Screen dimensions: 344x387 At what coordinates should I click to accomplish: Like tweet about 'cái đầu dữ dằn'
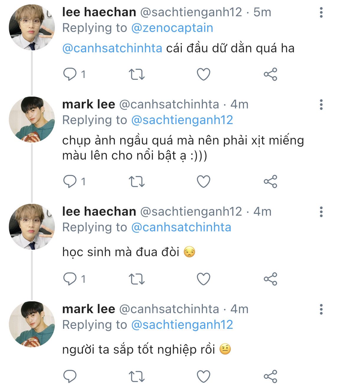(203, 74)
